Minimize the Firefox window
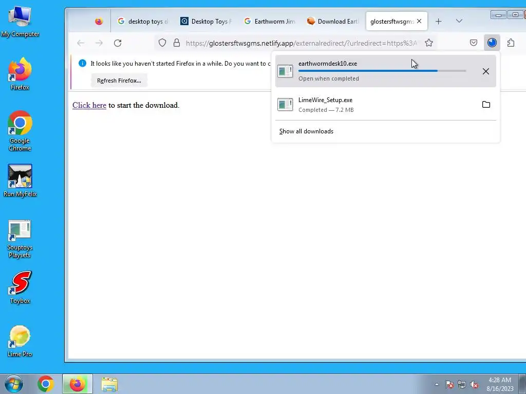 pos(498,15)
